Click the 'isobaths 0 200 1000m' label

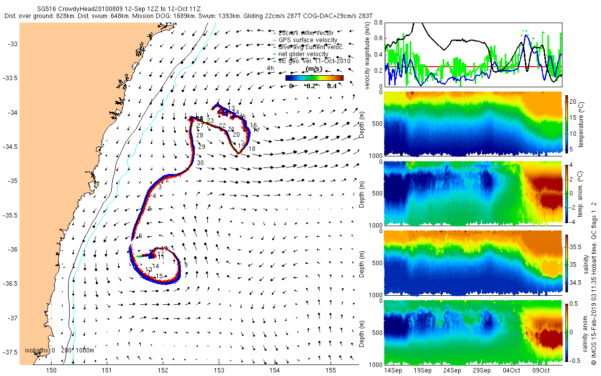click(59, 350)
